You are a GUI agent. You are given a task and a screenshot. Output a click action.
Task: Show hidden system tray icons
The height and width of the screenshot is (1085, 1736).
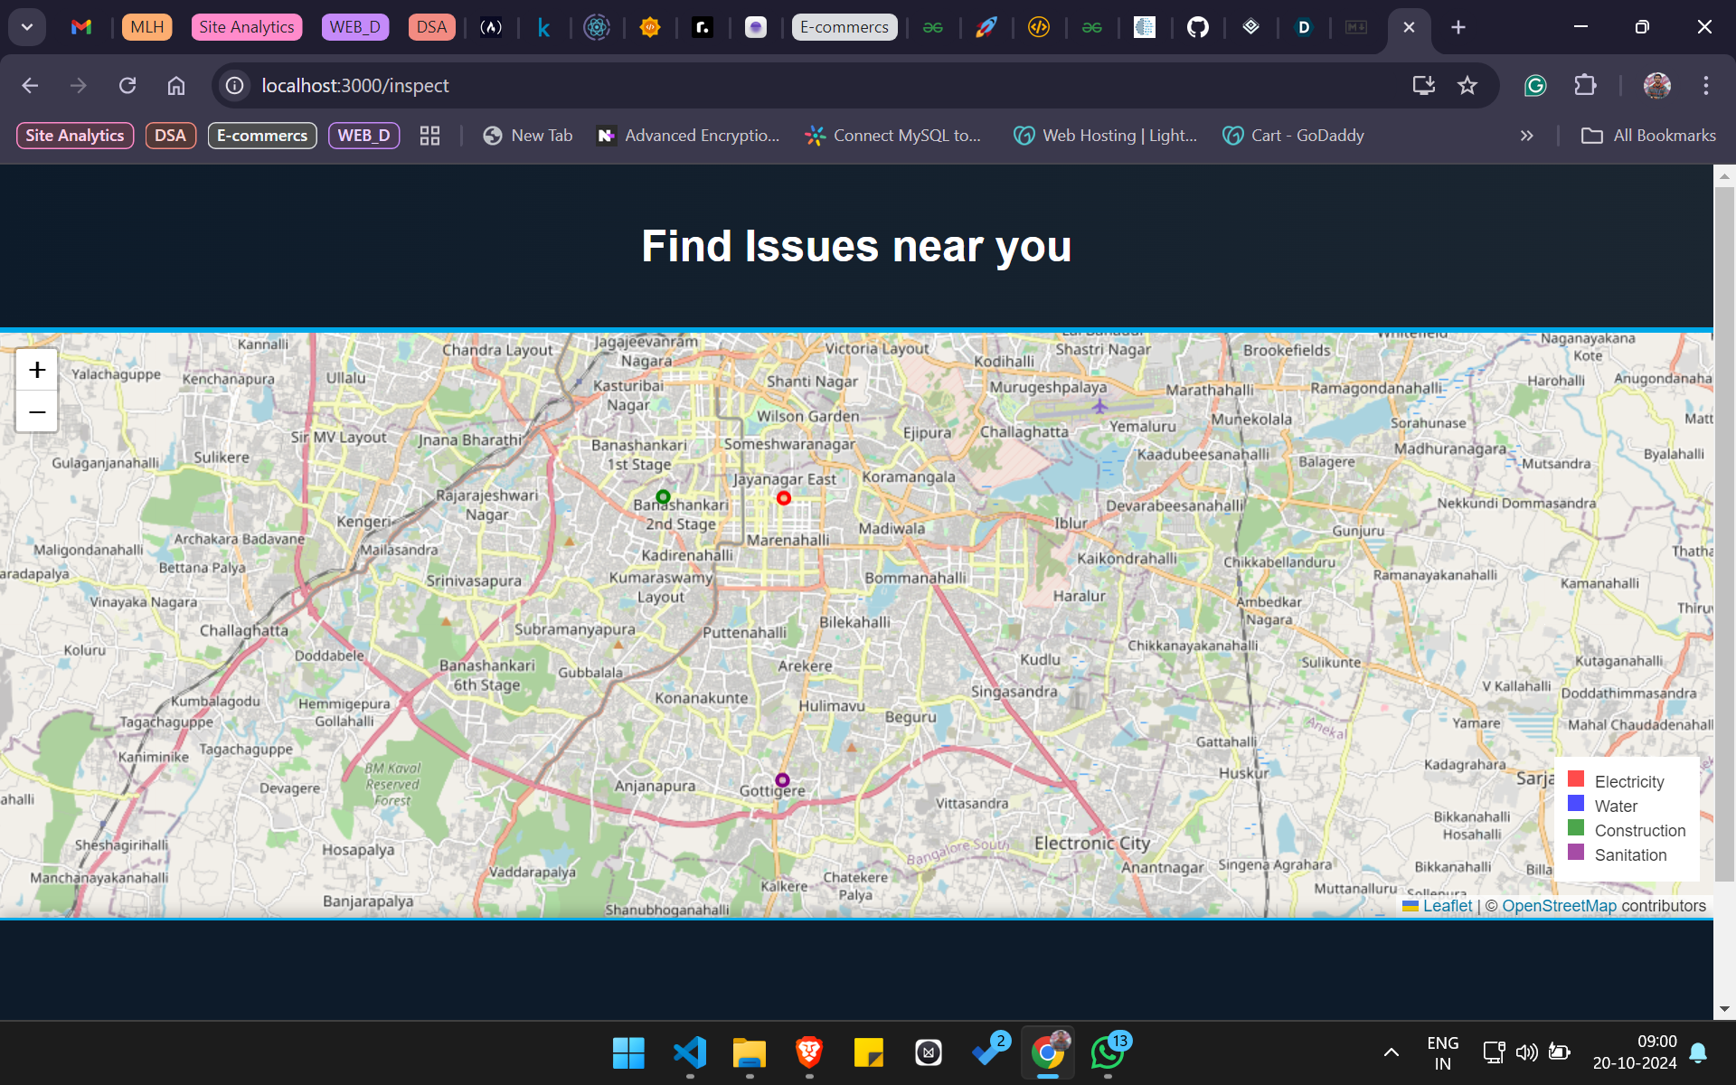pyautogui.click(x=1391, y=1052)
